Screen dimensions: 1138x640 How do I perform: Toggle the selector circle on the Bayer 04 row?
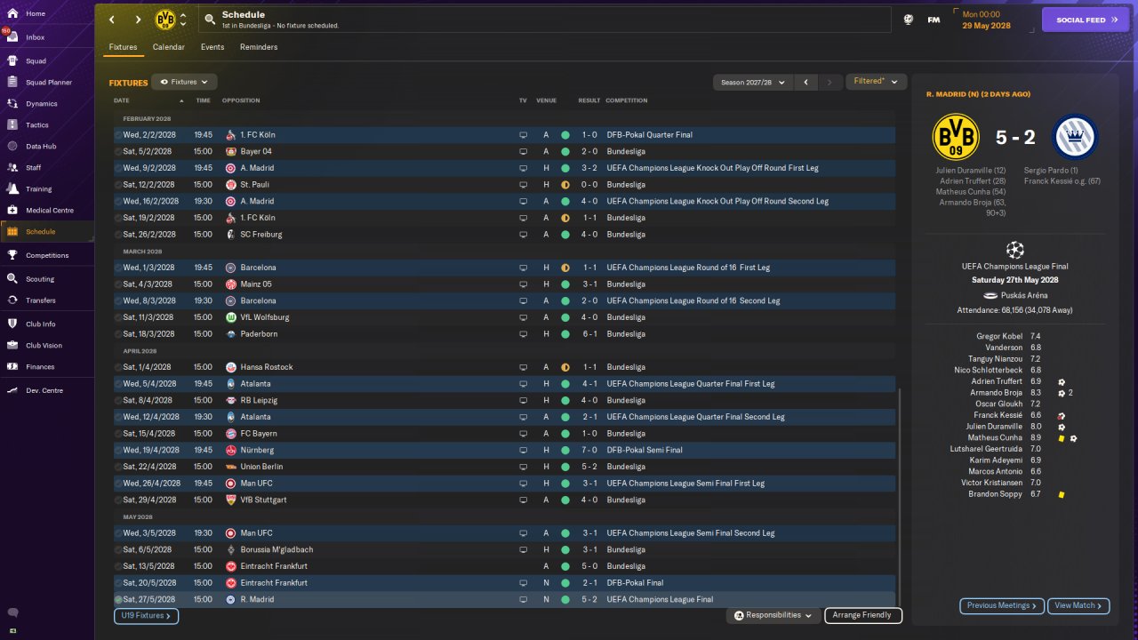pyautogui.click(x=118, y=152)
